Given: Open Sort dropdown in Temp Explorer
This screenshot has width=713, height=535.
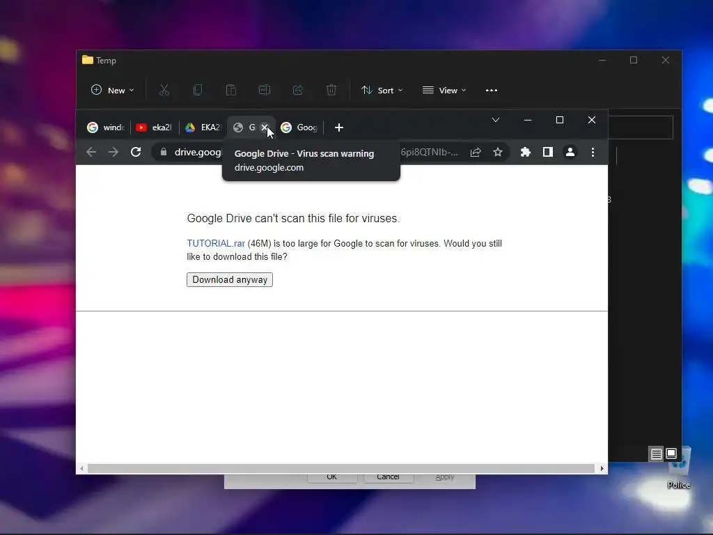Looking at the screenshot, I should point(382,91).
